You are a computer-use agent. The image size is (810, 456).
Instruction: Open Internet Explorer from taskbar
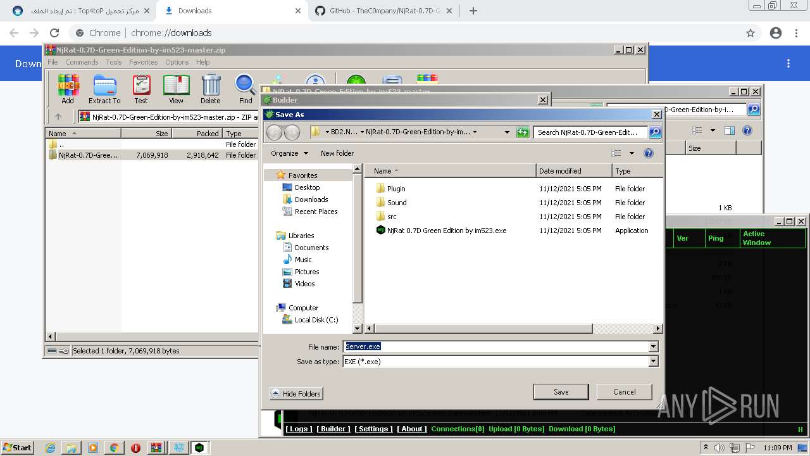[50, 448]
